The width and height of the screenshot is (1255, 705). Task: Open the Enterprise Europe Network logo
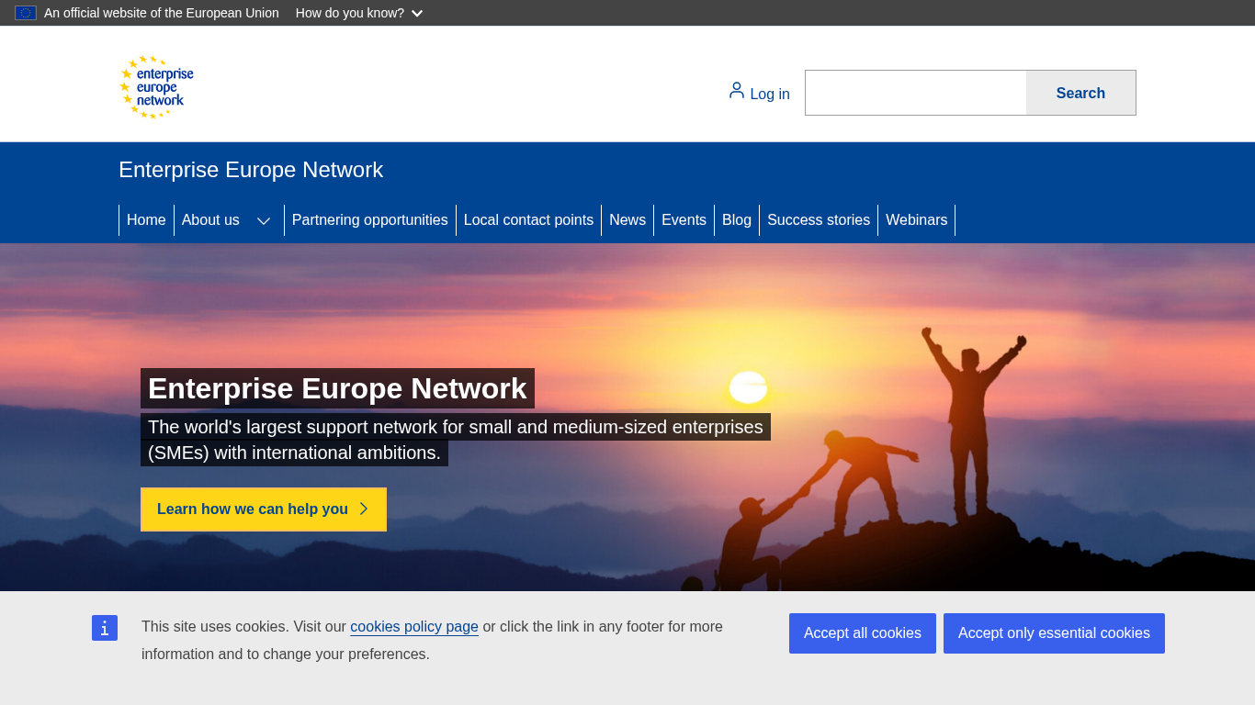(156, 87)
